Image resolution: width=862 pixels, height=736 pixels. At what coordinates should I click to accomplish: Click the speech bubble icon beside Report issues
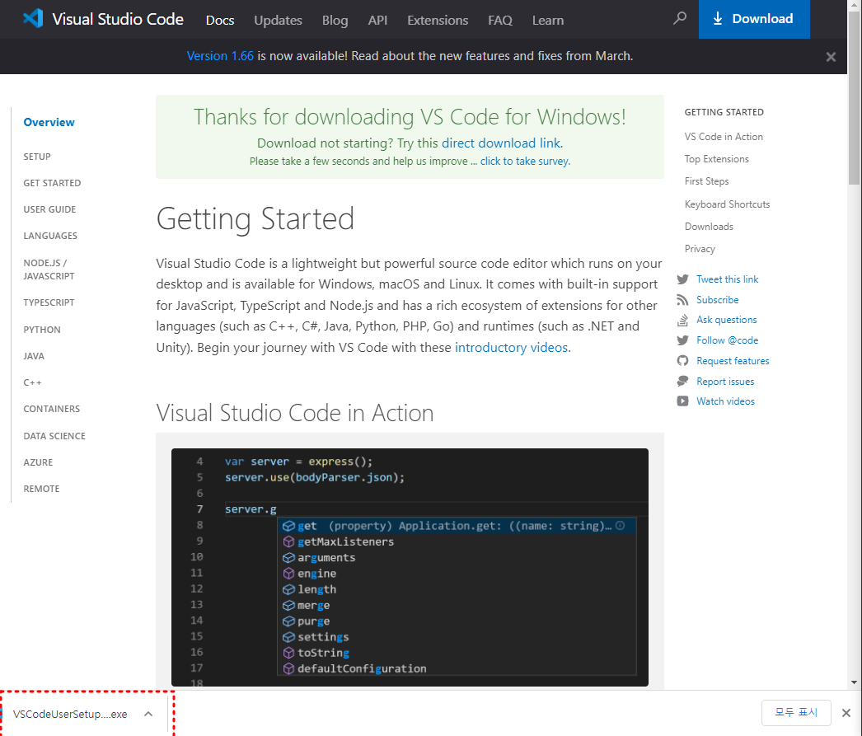click(683, 381)
